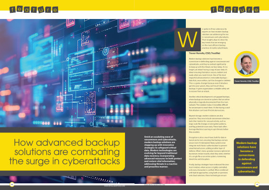Click the website URL in right footer
Image resolution: width=269 pixels, height=190 pixels.
154,185
